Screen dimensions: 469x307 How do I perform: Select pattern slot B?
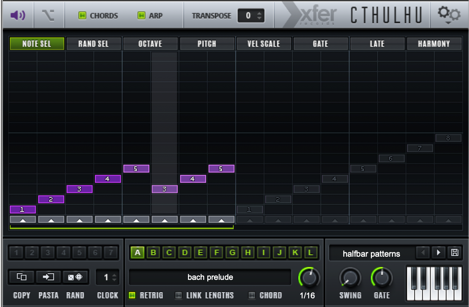(x=153, y=252)
